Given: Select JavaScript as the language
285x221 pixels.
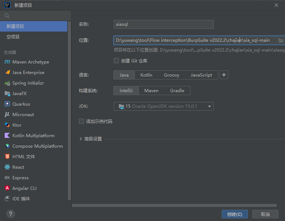Looking at the screenshot, I should coord(201,75).
